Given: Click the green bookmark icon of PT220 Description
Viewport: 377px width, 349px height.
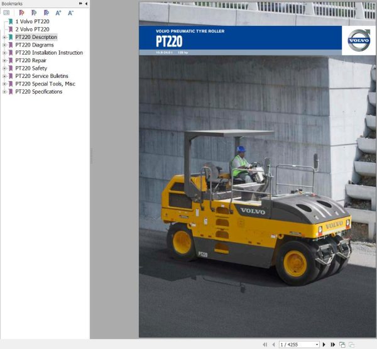Looking at the screenshot, I should coord(11,37).
